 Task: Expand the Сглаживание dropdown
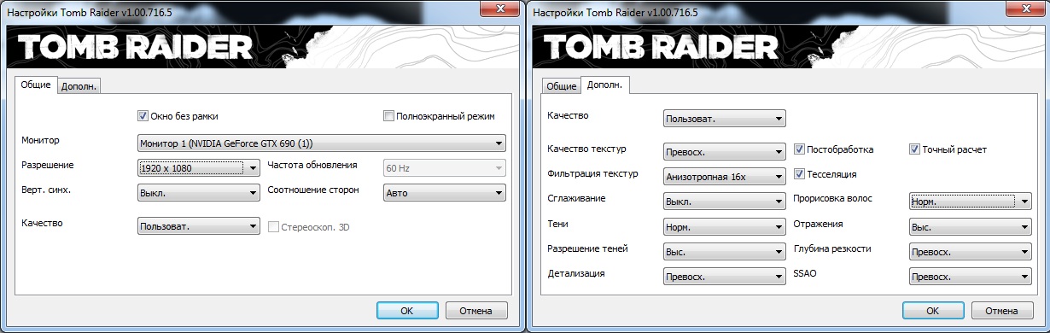(x=724, y=202)
